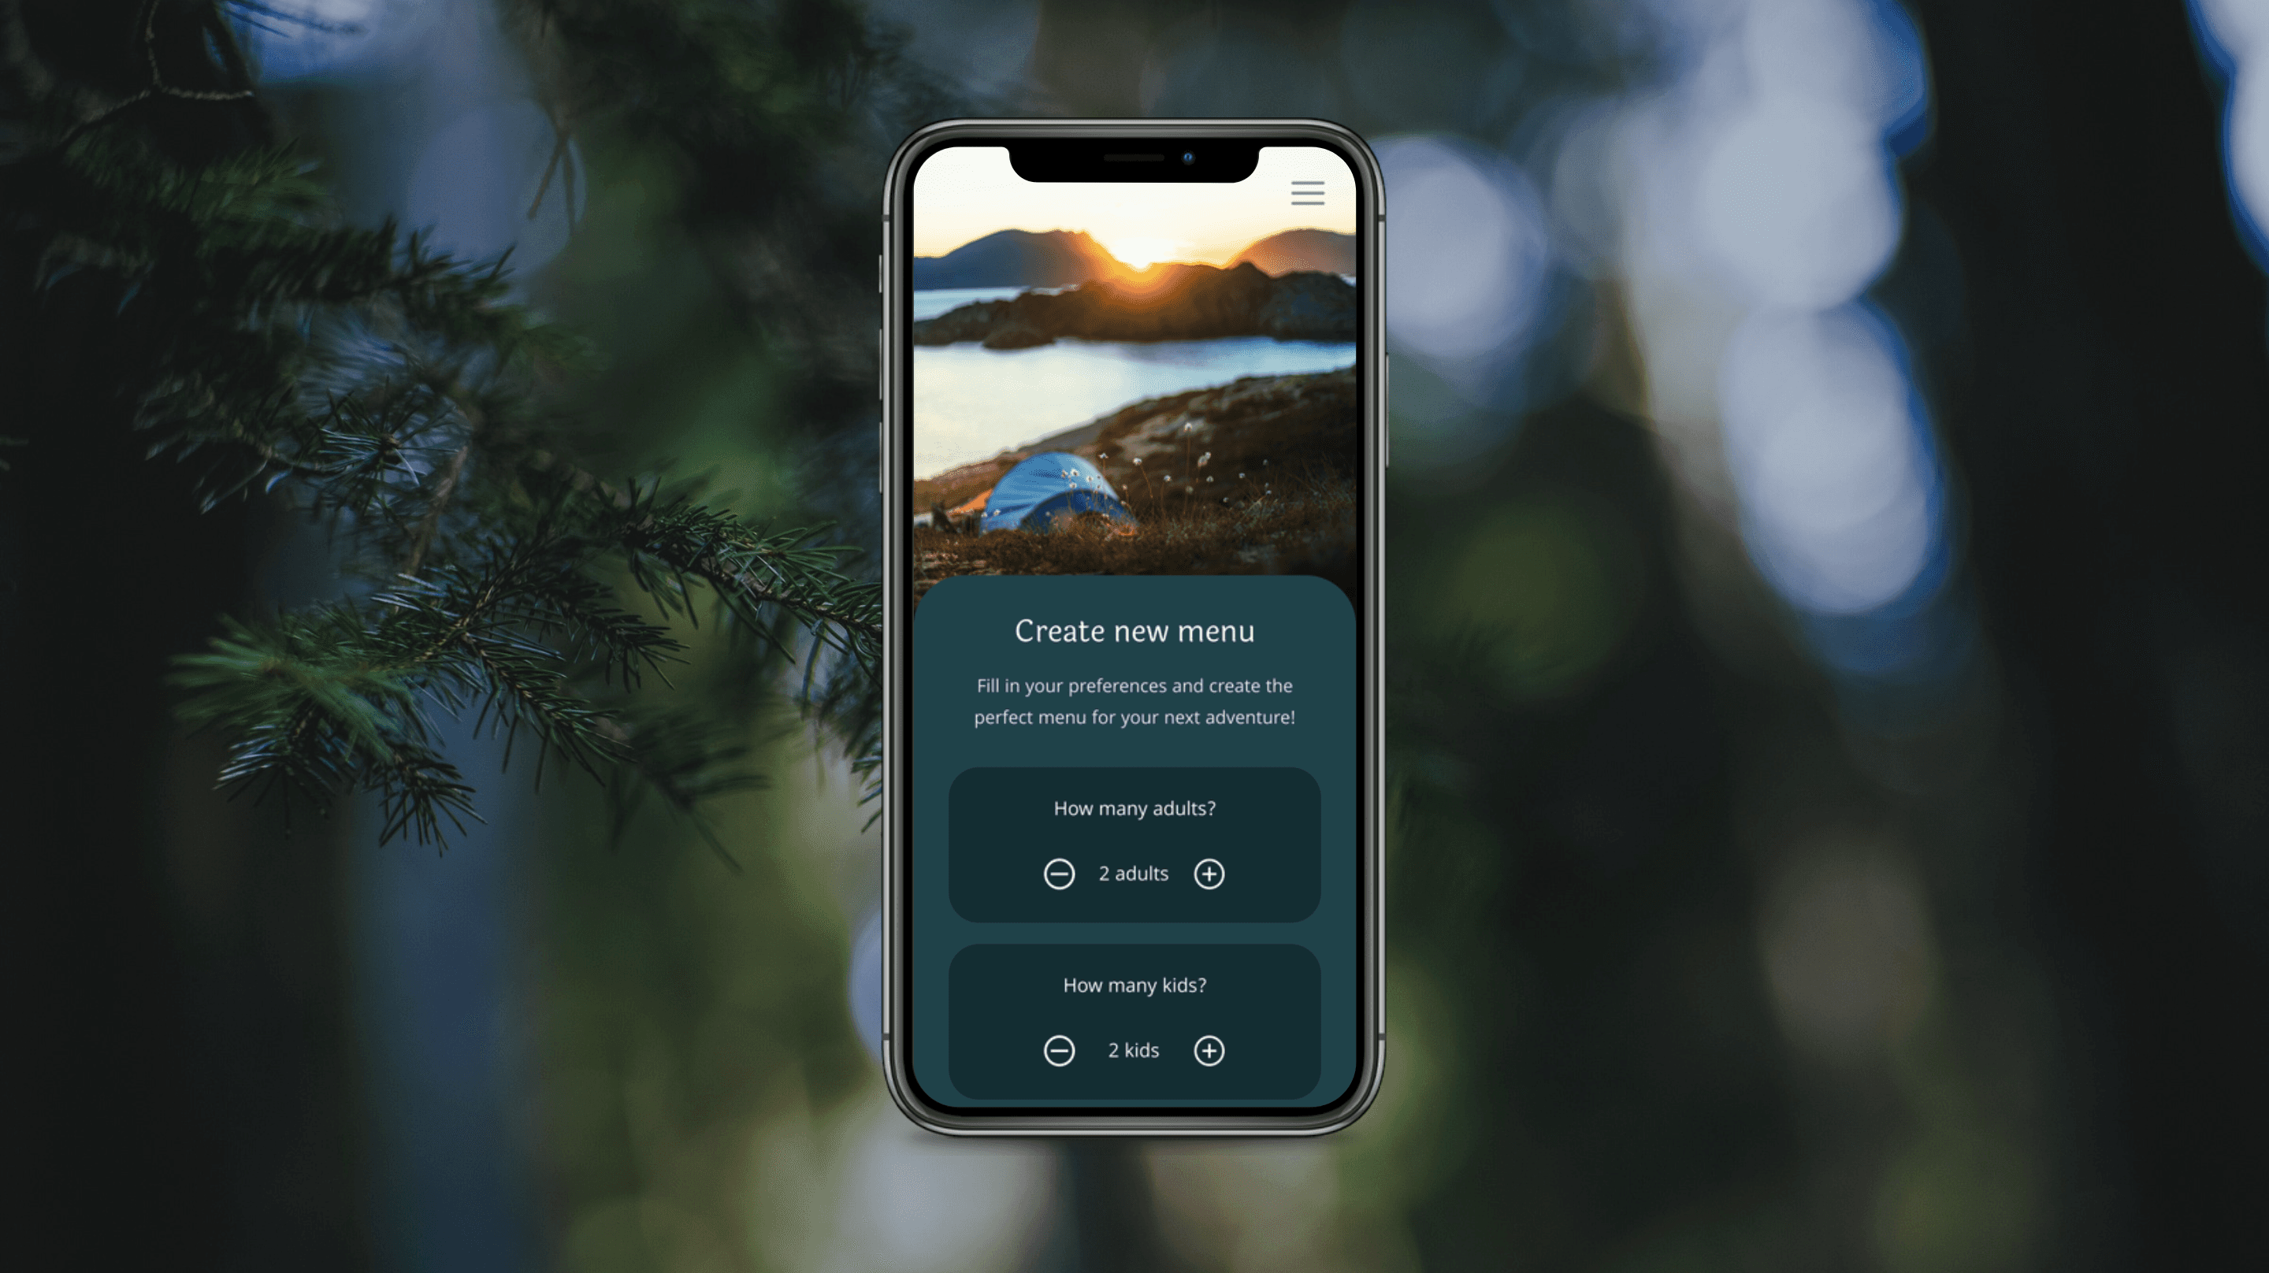2269x1273 pixels.
Task: Tap the increase adults plus icon
Action: [x=1208, y=873]
